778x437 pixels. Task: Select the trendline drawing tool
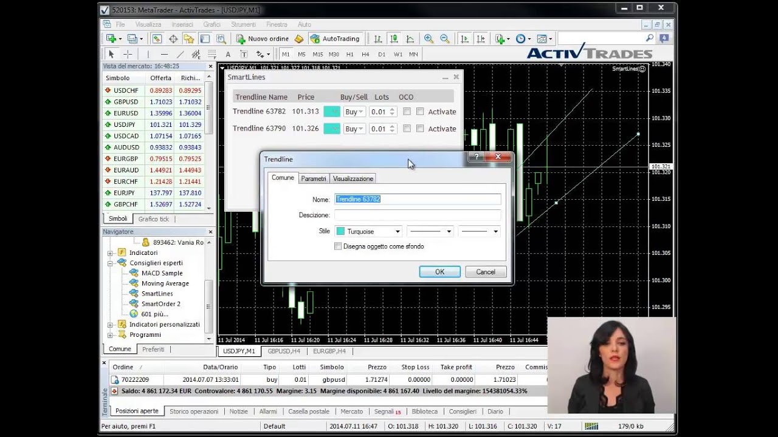pyautogui.click(x=180, y=54)
